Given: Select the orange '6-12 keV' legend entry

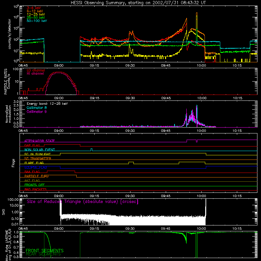Looking at the screenshot, I should pos(35,11).
